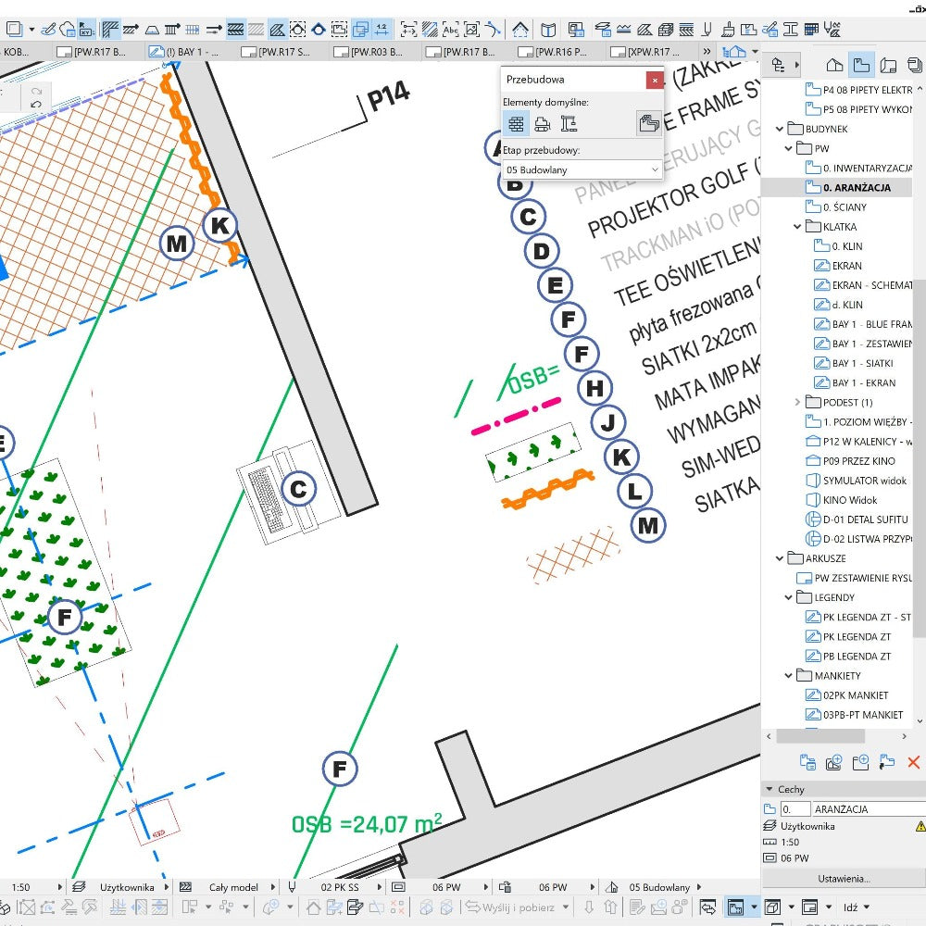Switch navigator to Layout Book view
This screenshot has height=926, width=926.
click(x=889, y=65)
